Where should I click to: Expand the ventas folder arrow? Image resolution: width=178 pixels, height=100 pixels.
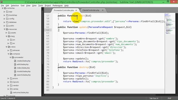[8, 89]
